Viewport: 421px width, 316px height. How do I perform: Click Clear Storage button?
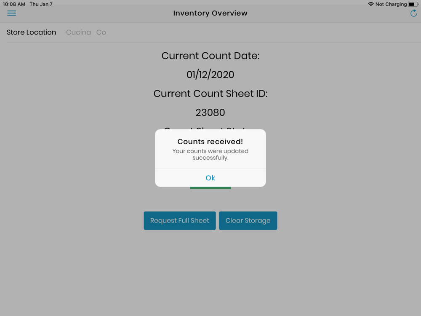pyautogui.click(x=248, y=221)
